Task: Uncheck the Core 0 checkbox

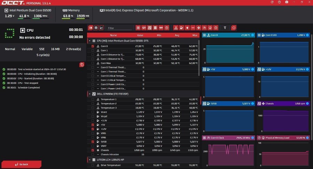Action: click(x=93, y=46)
